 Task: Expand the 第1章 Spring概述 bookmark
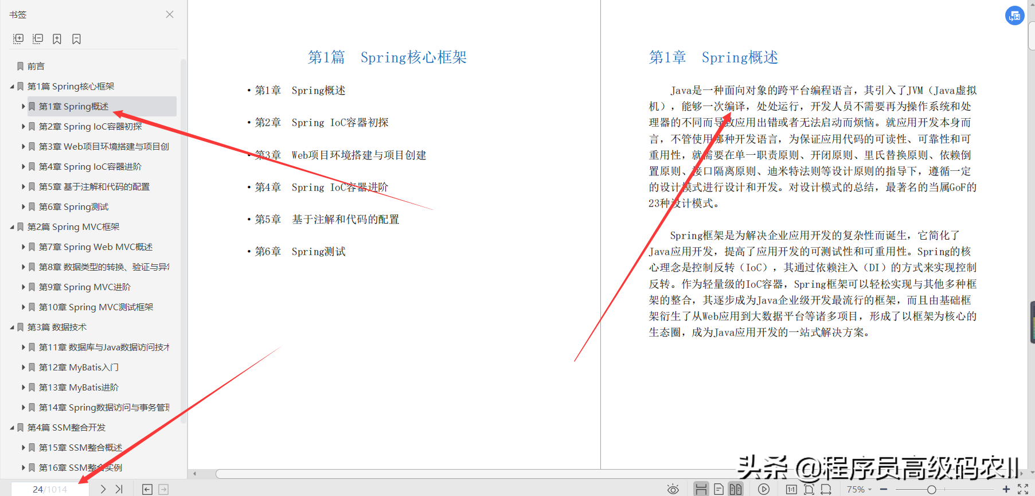[x=24, y=107]
